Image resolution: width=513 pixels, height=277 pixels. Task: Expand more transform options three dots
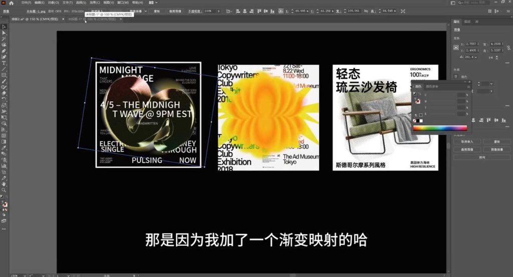click(507, 63)
